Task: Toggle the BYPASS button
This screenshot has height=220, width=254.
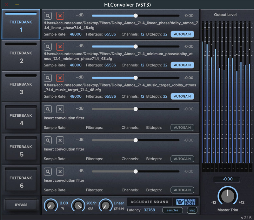Action: pos(21,205)
